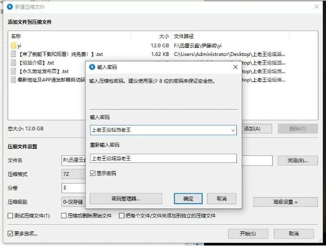326x246 pixels.
Task: Enable the 测试压缩文件(T) checkbox
Action: (x=10, y=216)
